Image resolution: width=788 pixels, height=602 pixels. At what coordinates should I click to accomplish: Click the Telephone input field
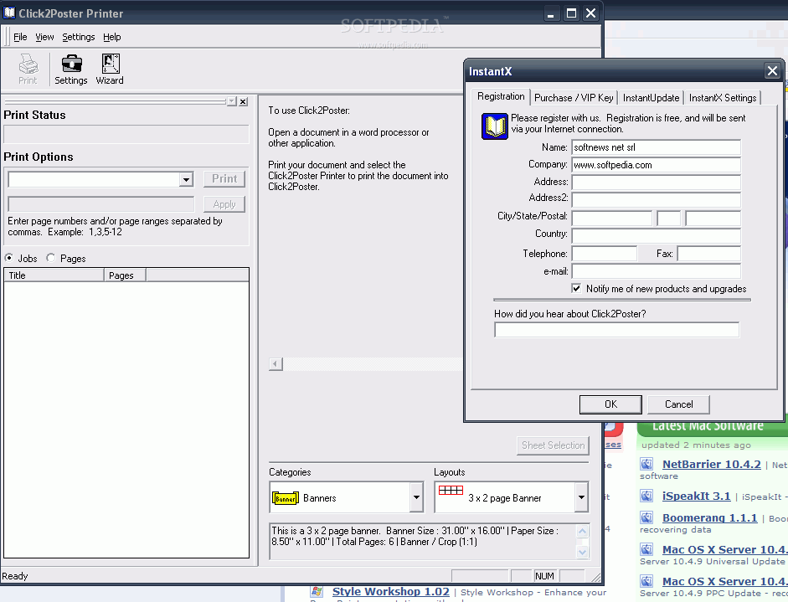pos(605,253)
